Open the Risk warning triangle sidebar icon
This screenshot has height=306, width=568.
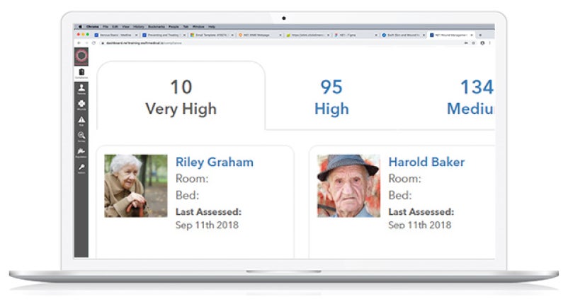click(x=81, y=121)
